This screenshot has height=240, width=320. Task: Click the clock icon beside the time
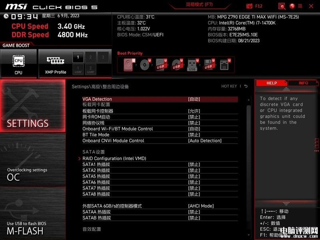tap(6, 16)
